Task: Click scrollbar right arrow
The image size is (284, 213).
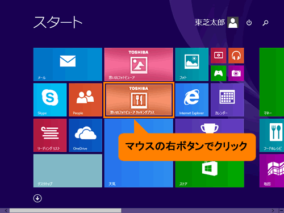Action: [x=273, y=211]
